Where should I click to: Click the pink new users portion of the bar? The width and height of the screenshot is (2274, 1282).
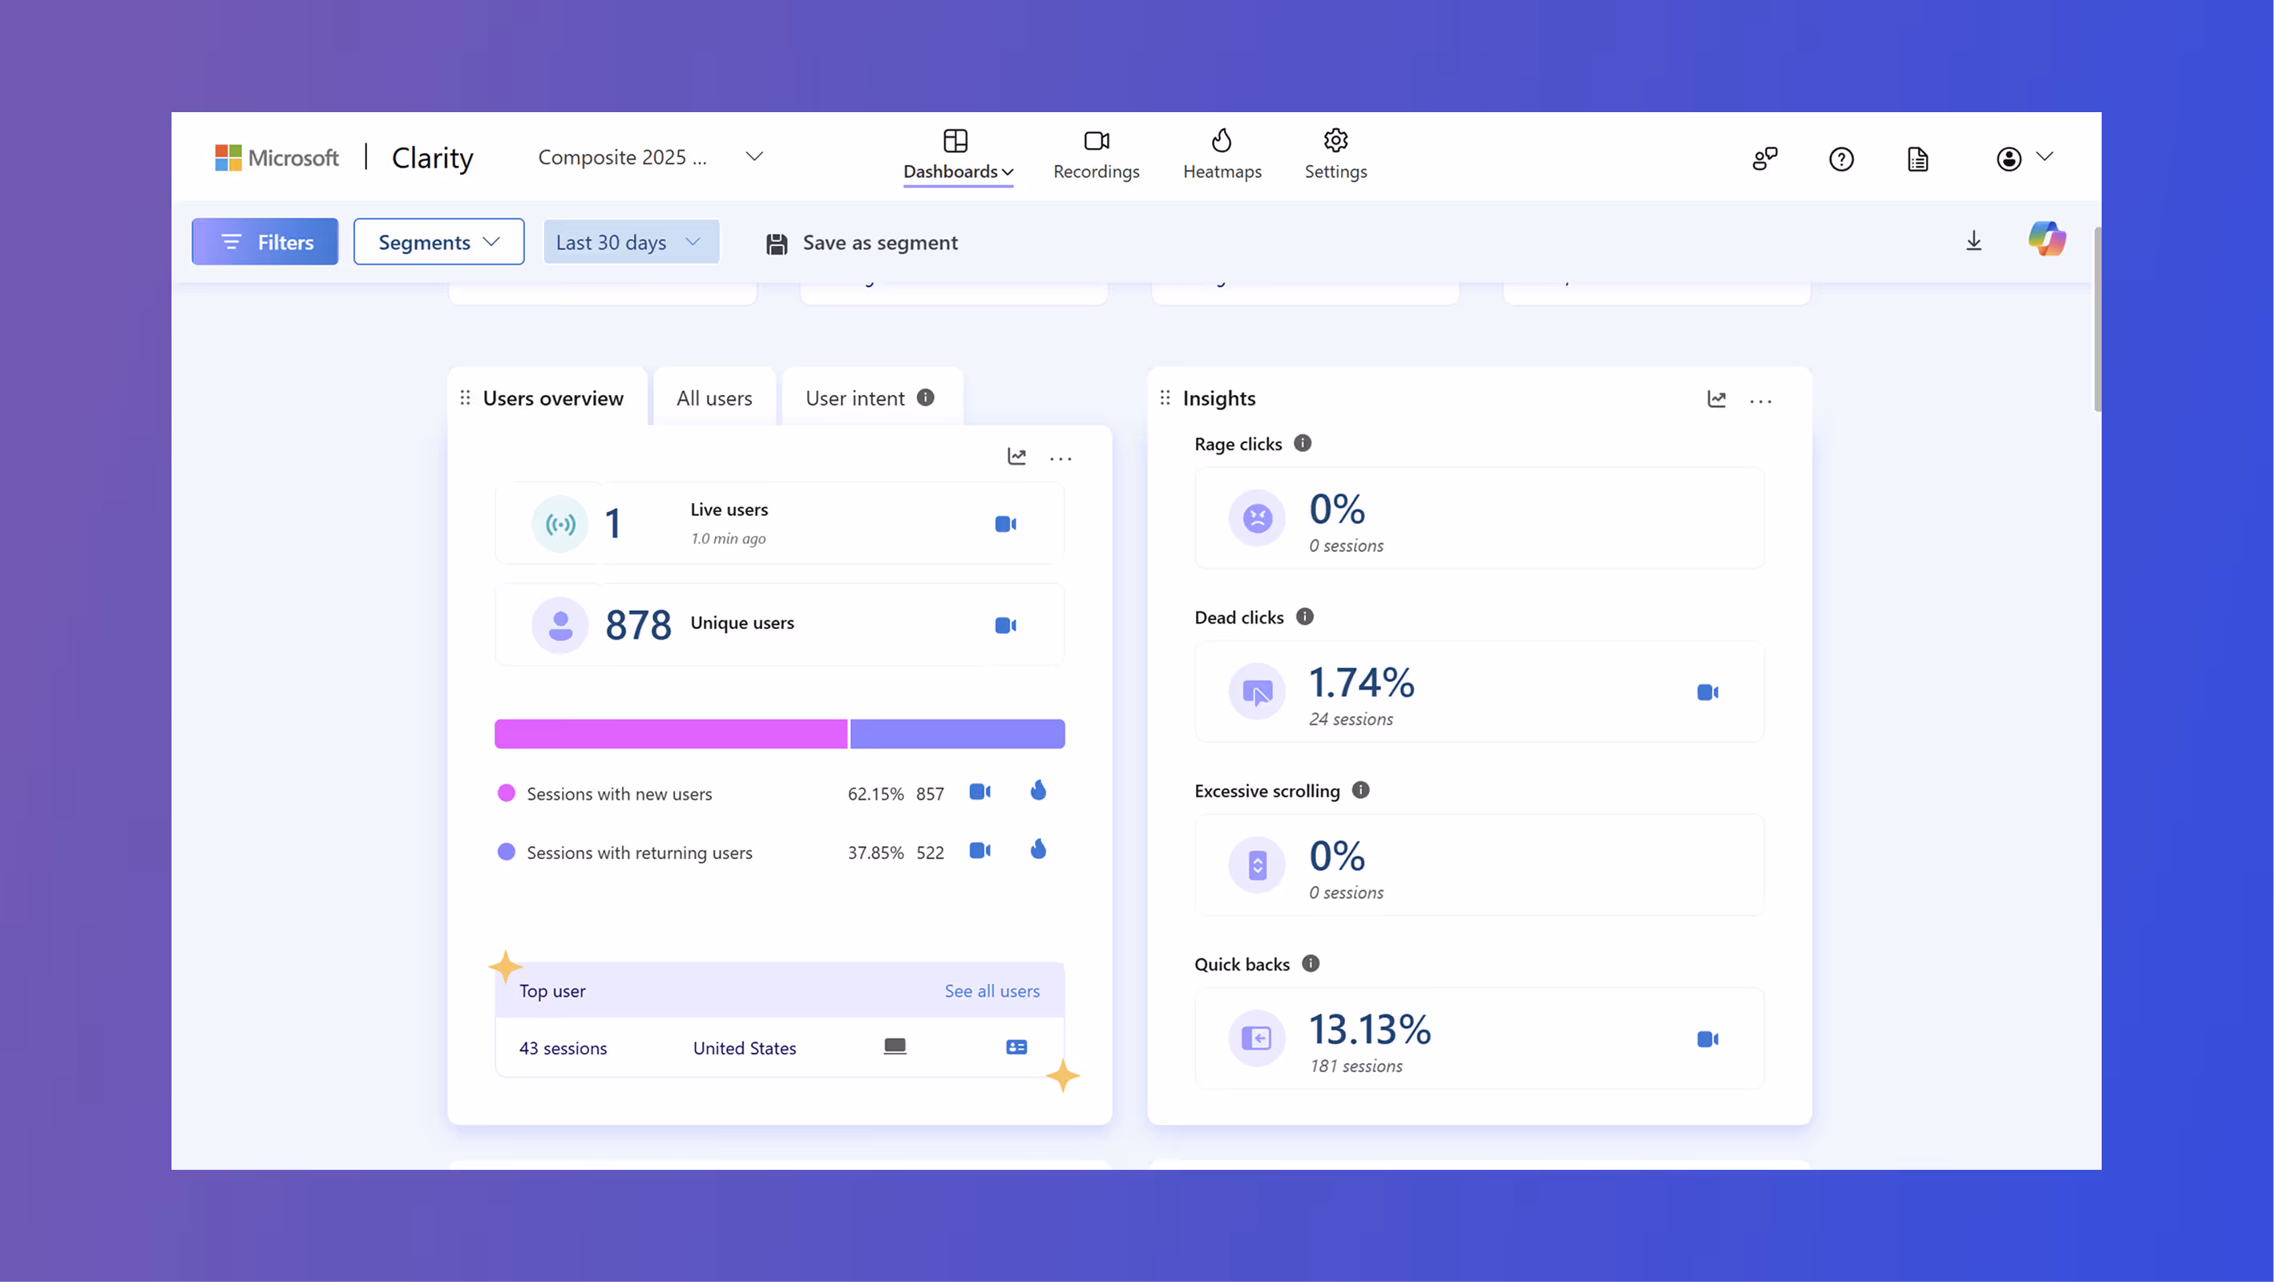click(670, 733)
